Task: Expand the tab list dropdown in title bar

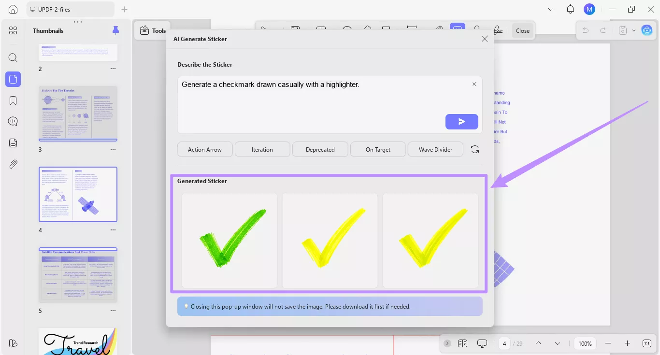Action: tap(551, 9)
